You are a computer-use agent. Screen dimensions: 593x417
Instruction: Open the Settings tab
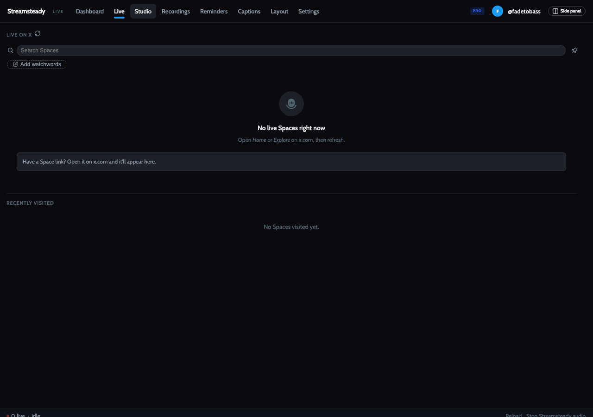[x=309, y=11]
